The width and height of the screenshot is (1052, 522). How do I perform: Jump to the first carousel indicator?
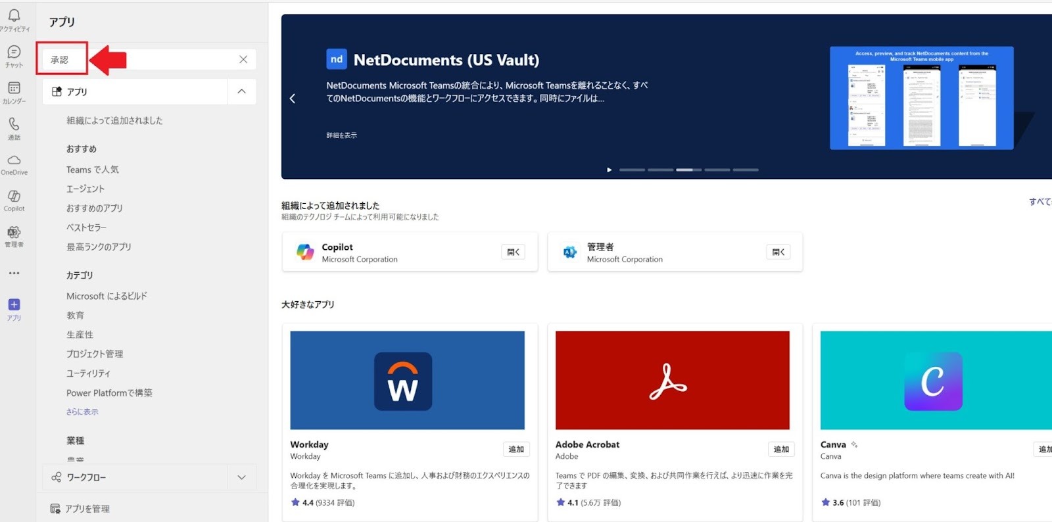pos(632,170)
